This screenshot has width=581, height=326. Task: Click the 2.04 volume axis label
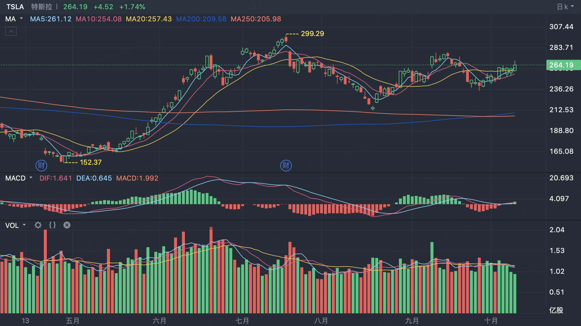coord(557,230)
